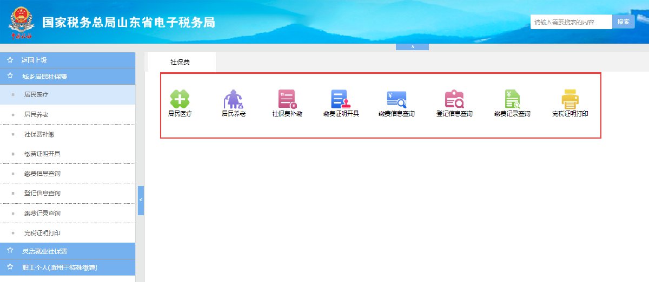Select 缴费信息查询 in the sidebar
Viewport: 649px width, 282px height.
coord(68,174)
